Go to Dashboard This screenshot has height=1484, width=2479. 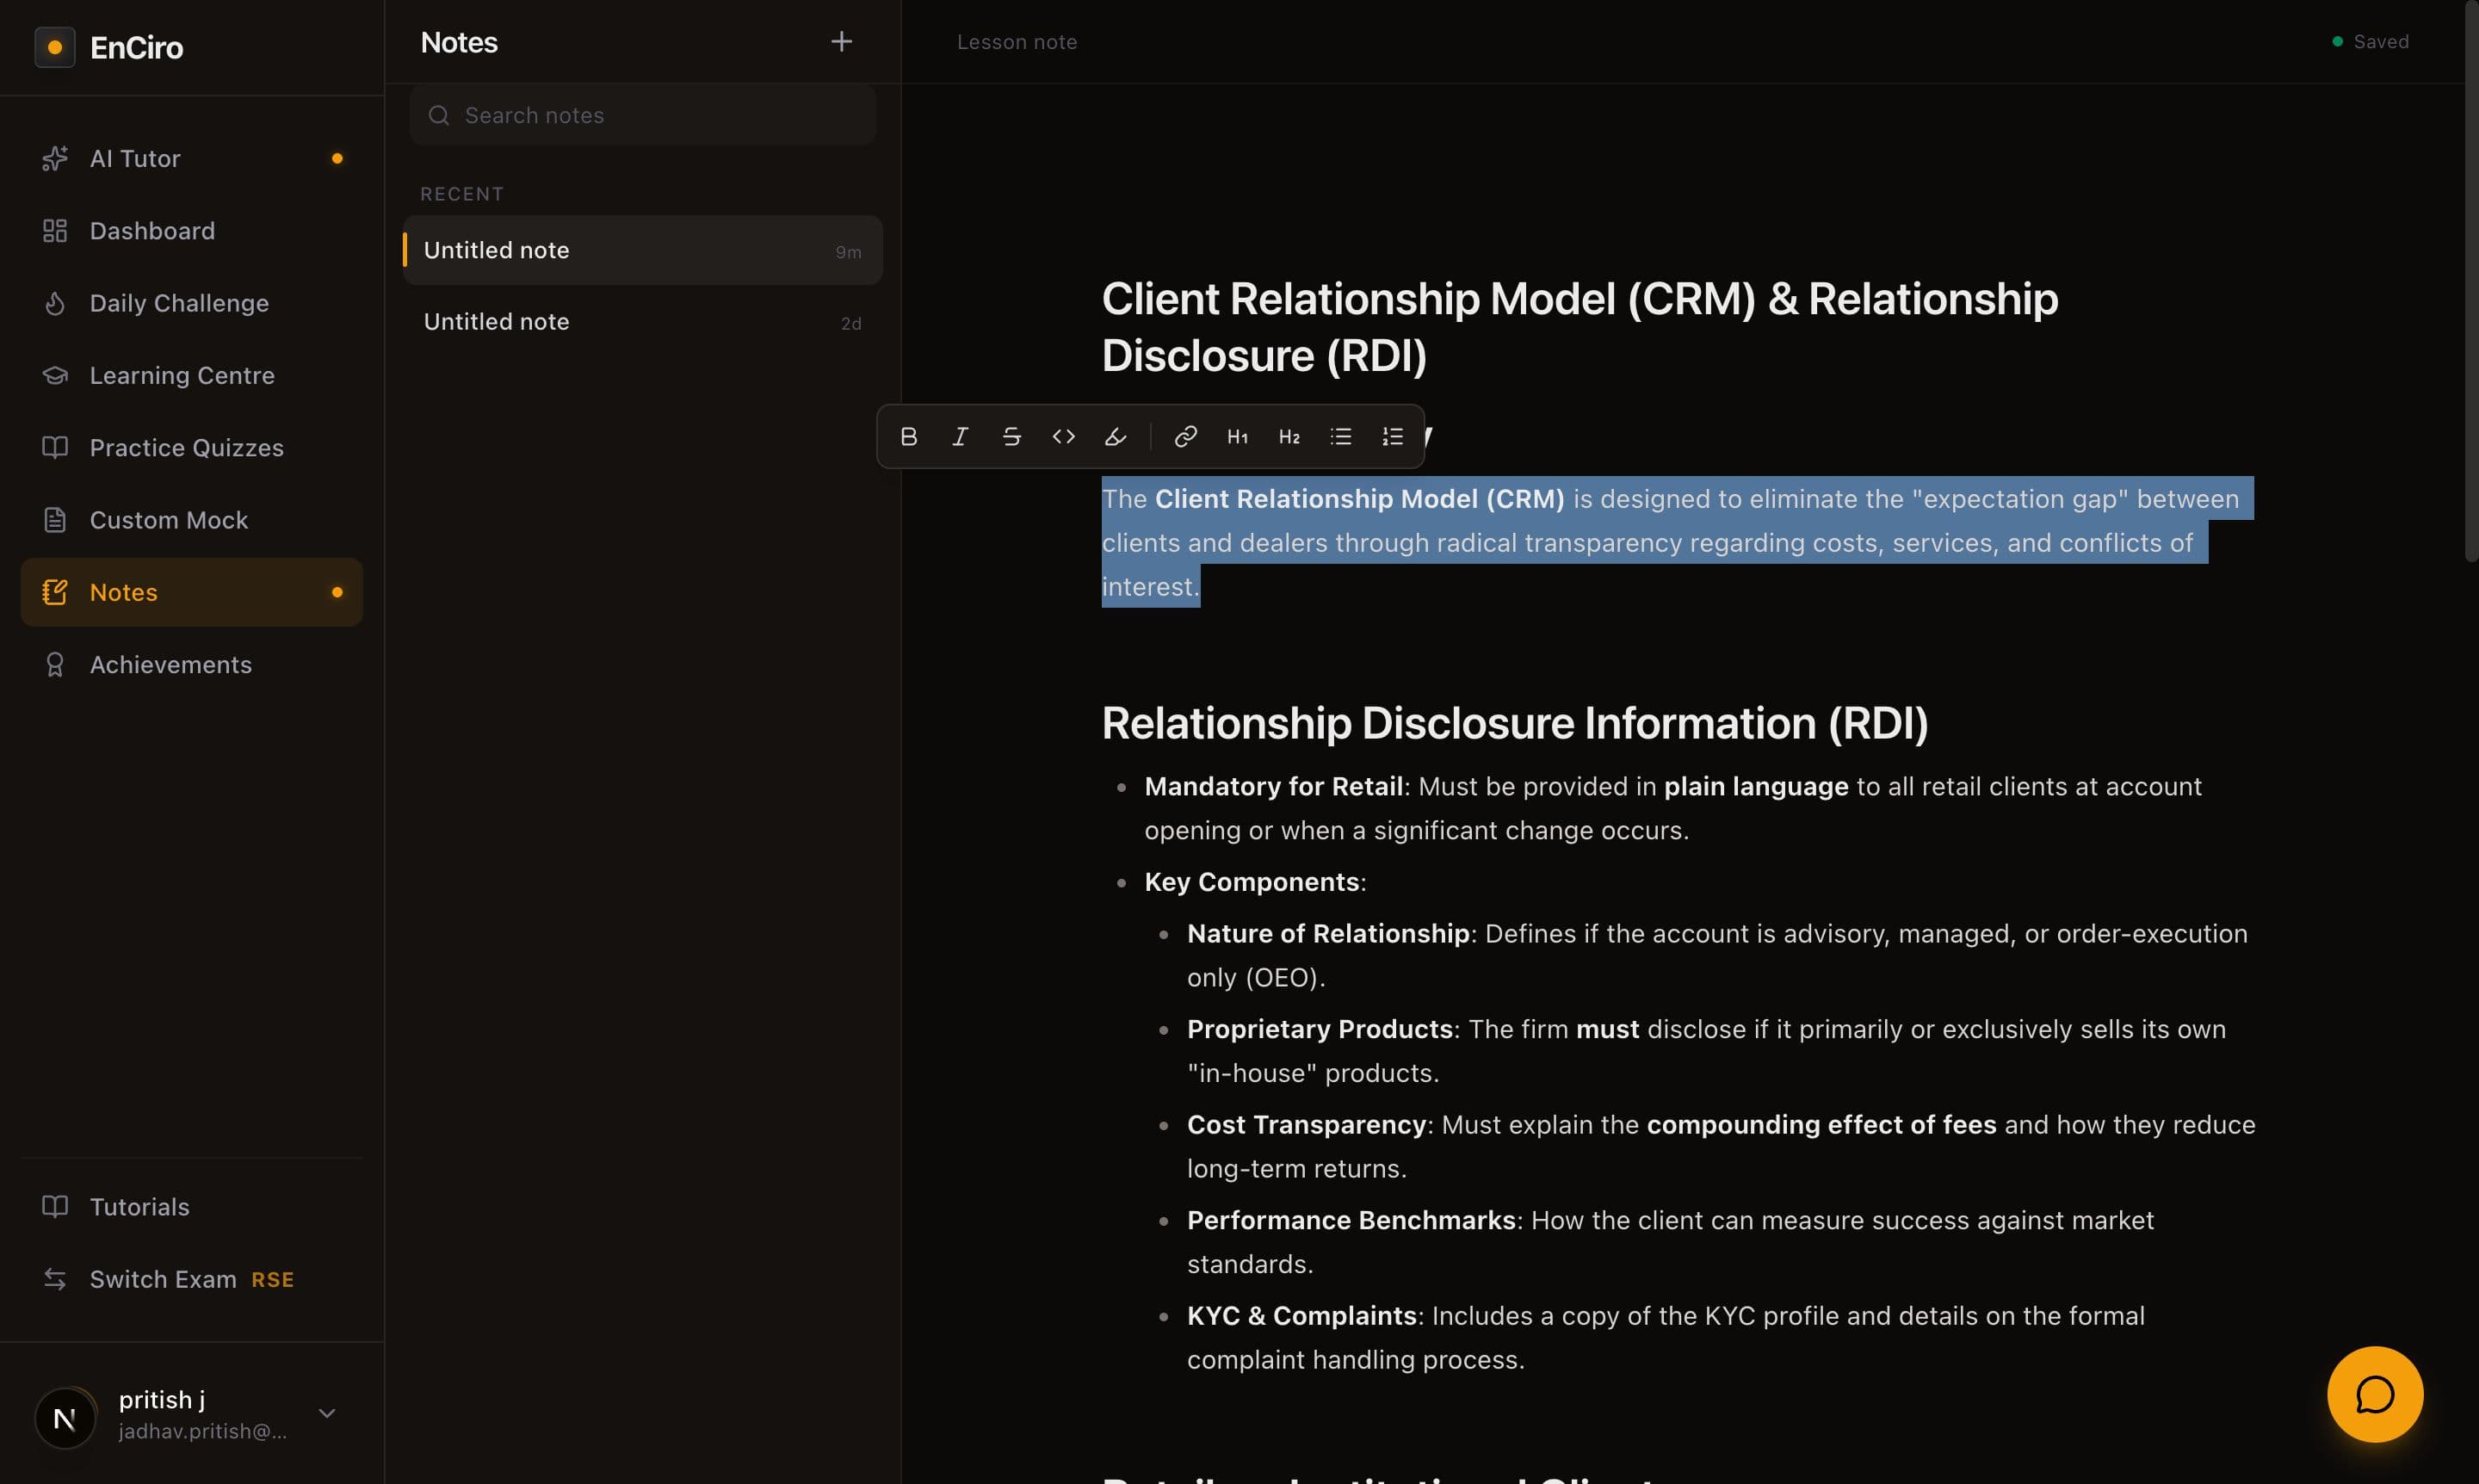point(191,231)
